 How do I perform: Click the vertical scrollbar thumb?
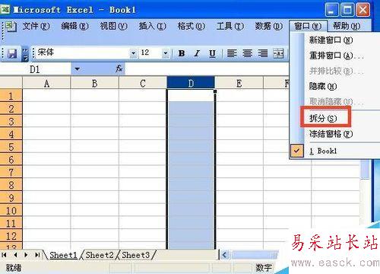tap(365, 169)
